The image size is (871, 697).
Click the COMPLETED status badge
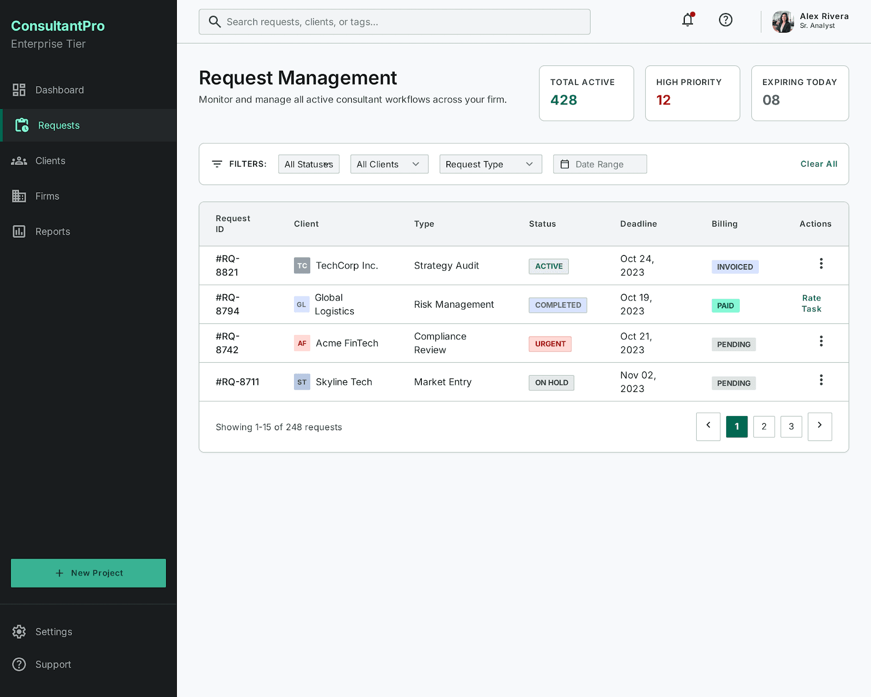(x=558, y=305)
